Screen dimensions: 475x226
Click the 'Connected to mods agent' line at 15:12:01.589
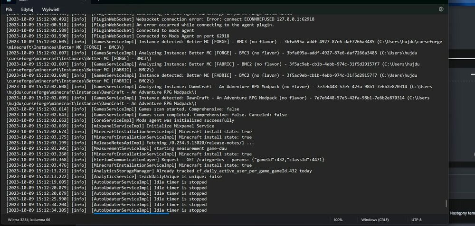coord(100,30)
